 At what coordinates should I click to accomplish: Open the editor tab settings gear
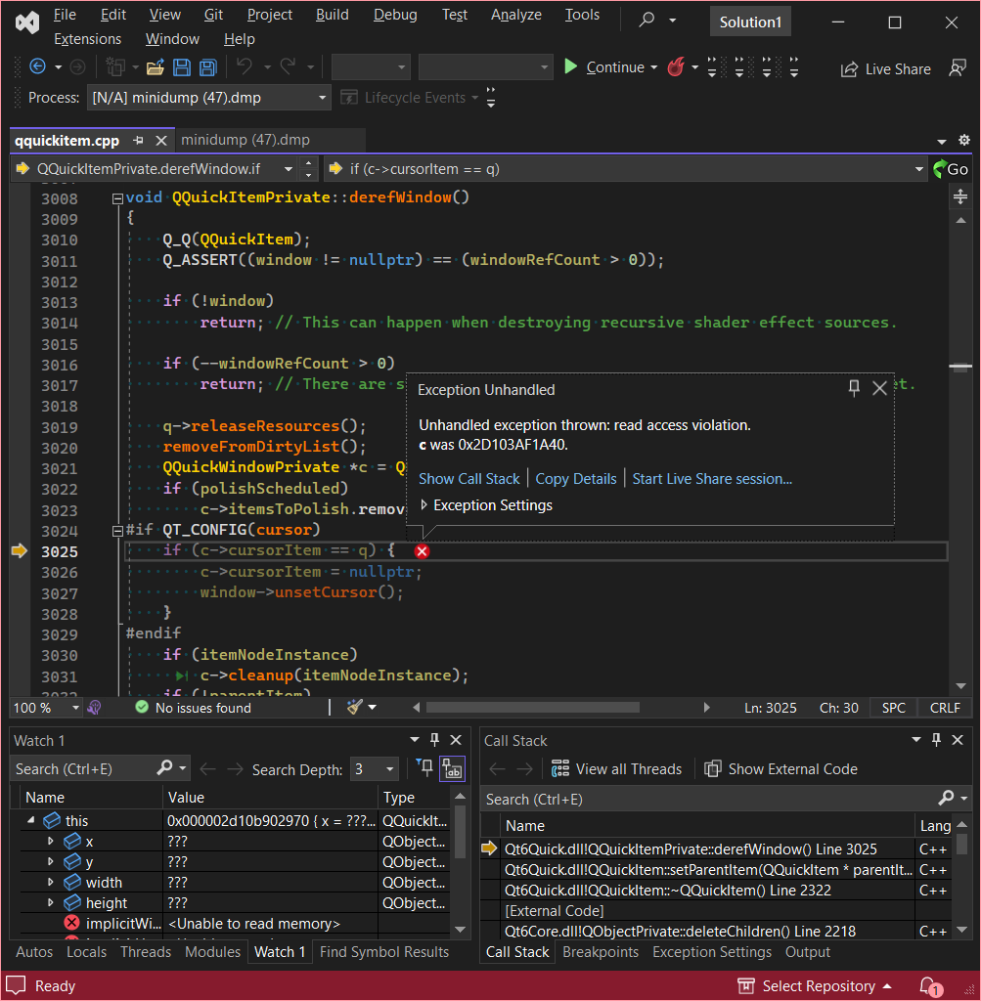point(963,140)
